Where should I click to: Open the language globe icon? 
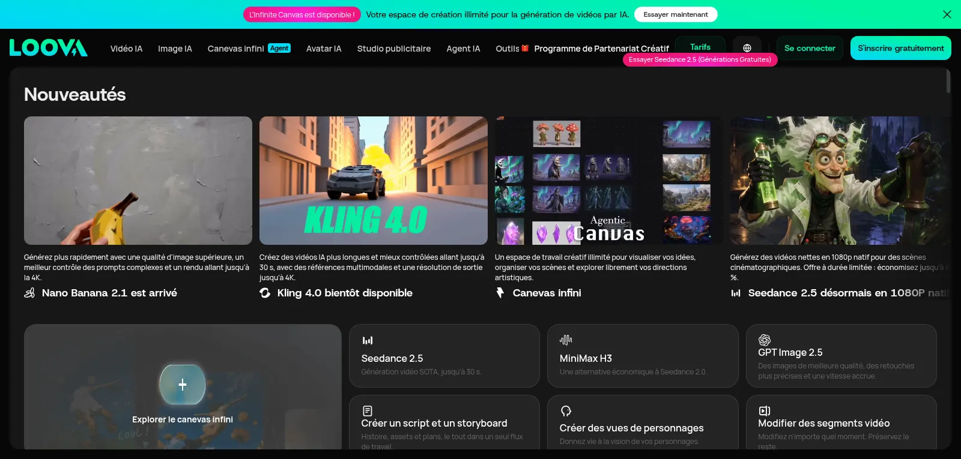click(x=747, y=48)
